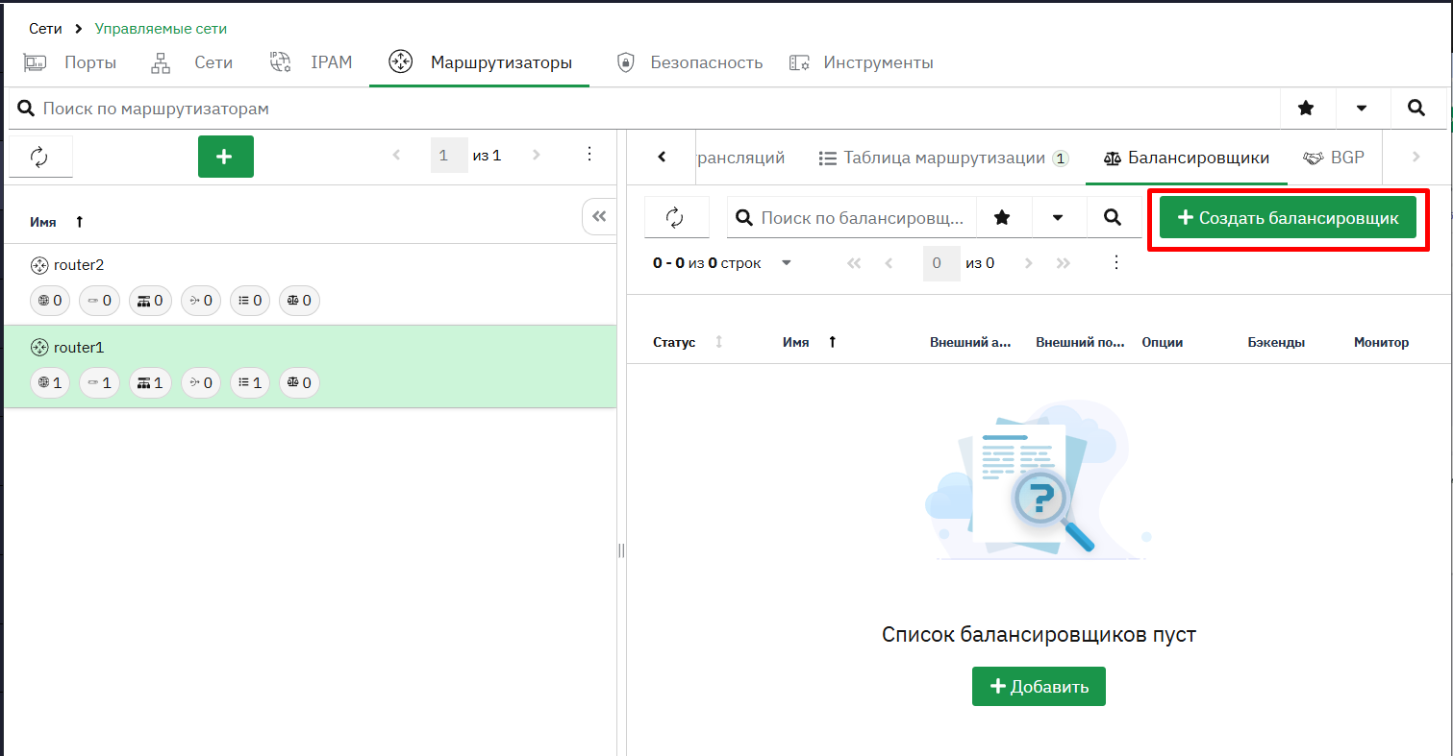Open balancers table kebab options menu

[x=1115, y=262]
